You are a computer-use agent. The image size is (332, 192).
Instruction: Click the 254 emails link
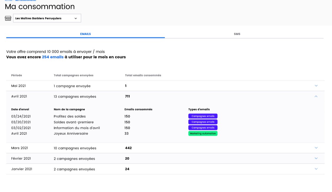(53, 57)
